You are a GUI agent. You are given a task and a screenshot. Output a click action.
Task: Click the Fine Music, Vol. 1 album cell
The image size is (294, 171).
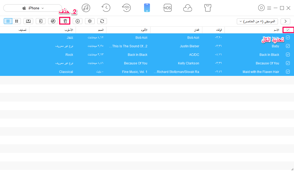click(x=135, y=72)
